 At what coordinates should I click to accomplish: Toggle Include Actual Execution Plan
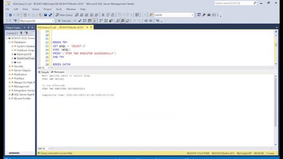tap(101, 21)
